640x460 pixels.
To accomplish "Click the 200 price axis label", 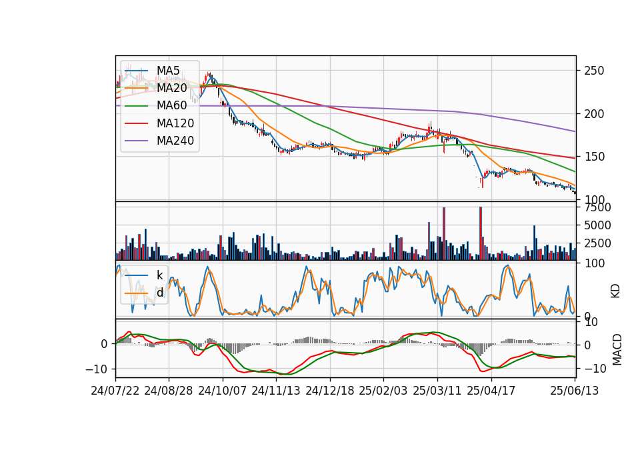I will pyautogui.click(x=594, y=114).
